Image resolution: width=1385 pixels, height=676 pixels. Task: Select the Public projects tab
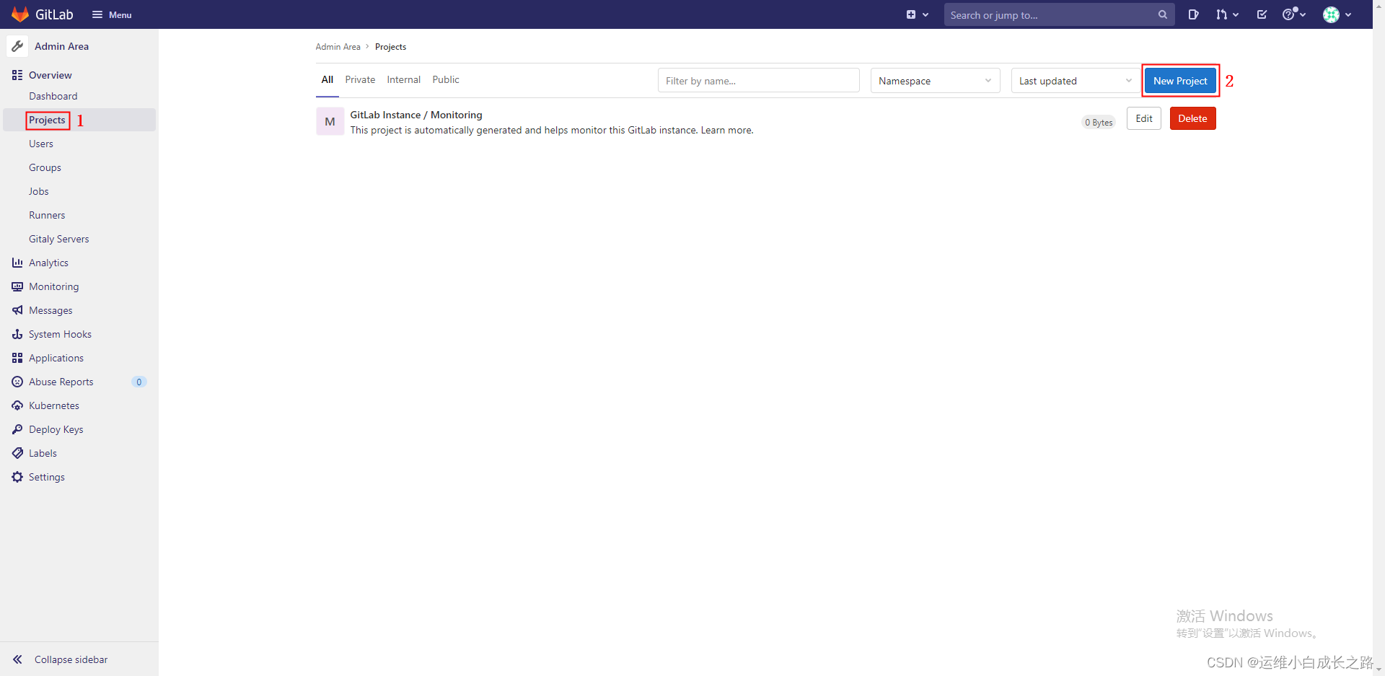(x=446, y=80)
